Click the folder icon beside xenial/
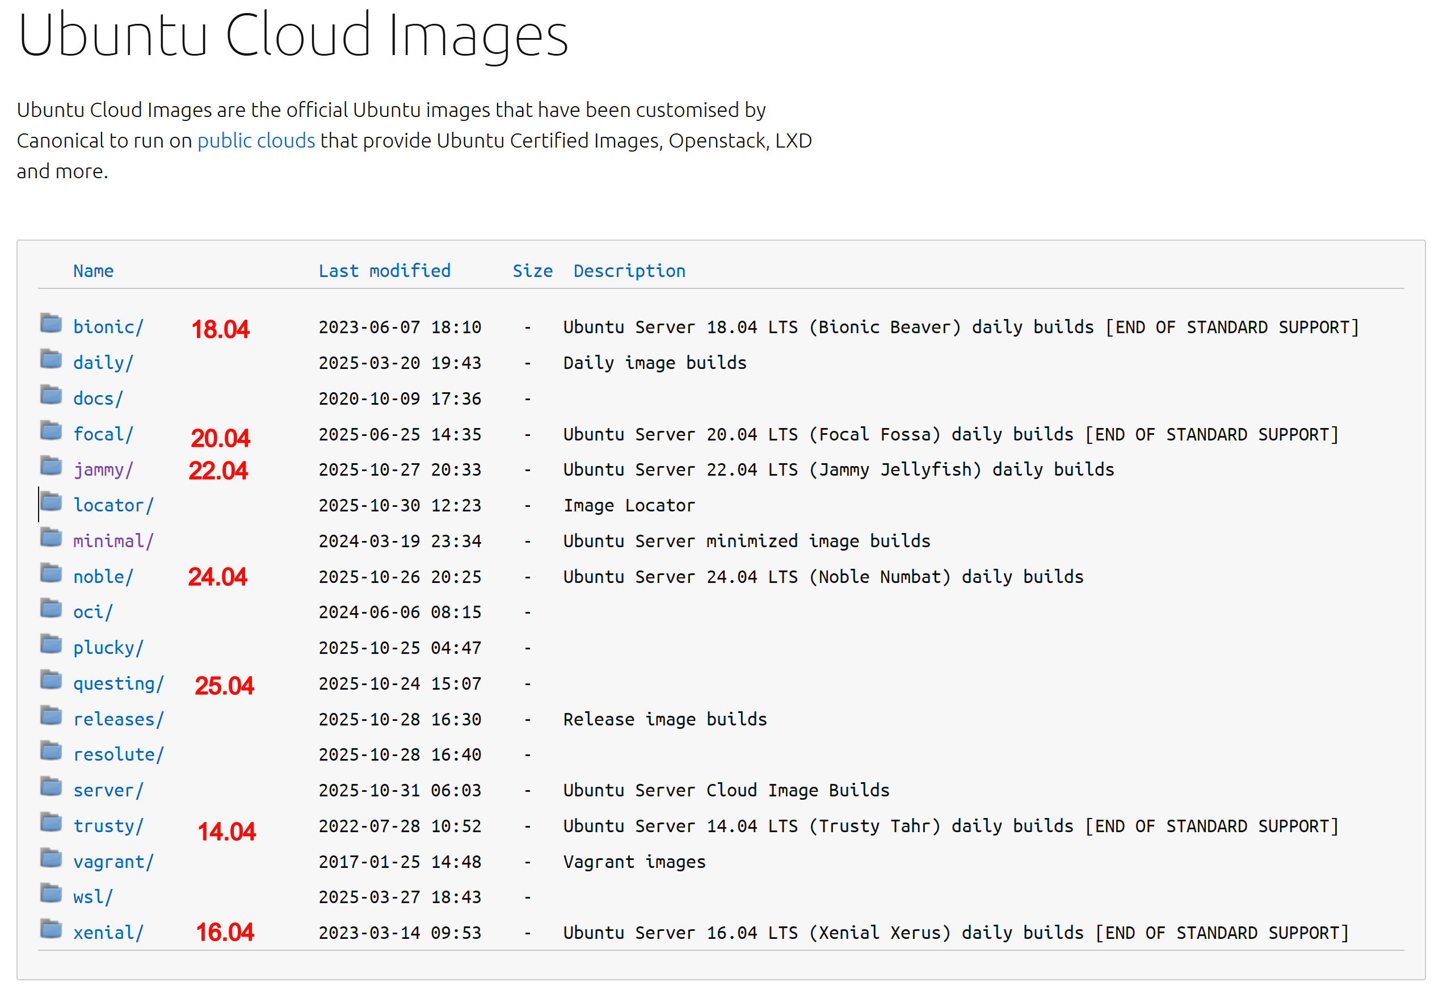 (x=51, y=930)
